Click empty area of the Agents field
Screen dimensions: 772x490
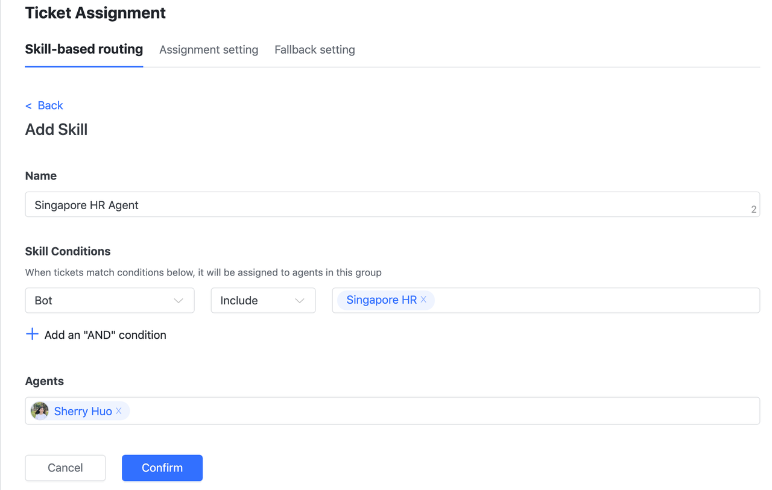(440, 410)
